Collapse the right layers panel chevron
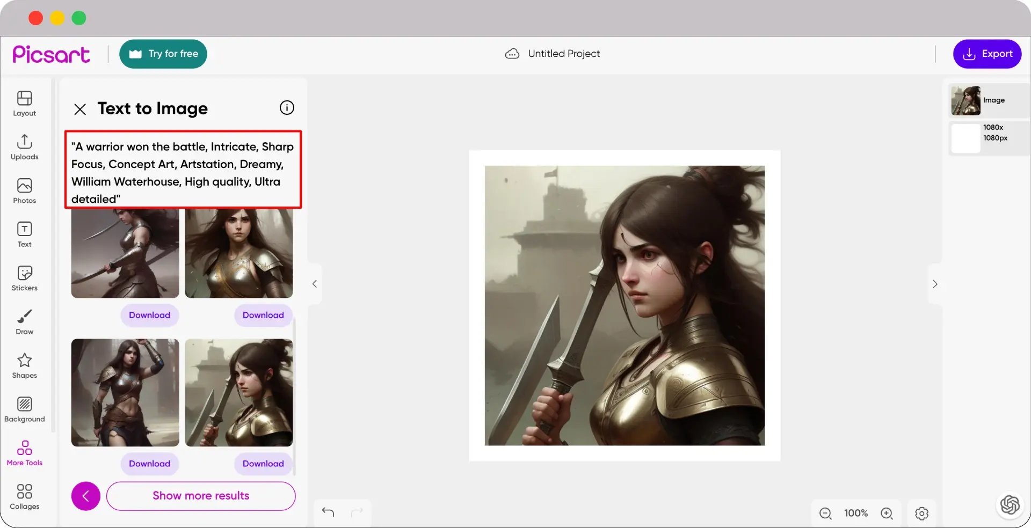The width and height of the screenshot is (1031, 528). pos(935,284)
